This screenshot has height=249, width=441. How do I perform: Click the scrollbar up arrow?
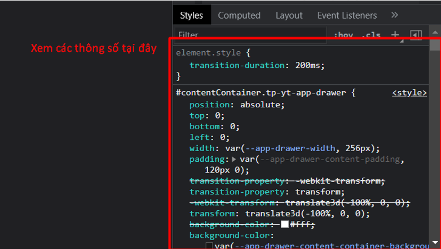click(x=435, y=32)
